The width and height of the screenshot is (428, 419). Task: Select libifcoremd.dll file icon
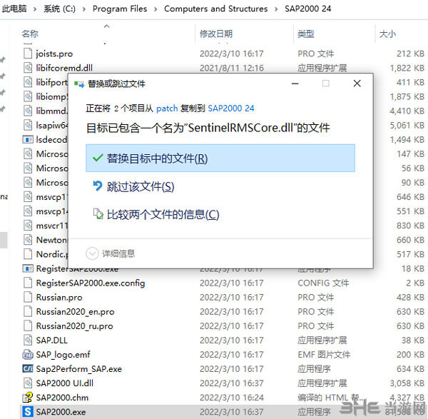[x=28, y=68]
